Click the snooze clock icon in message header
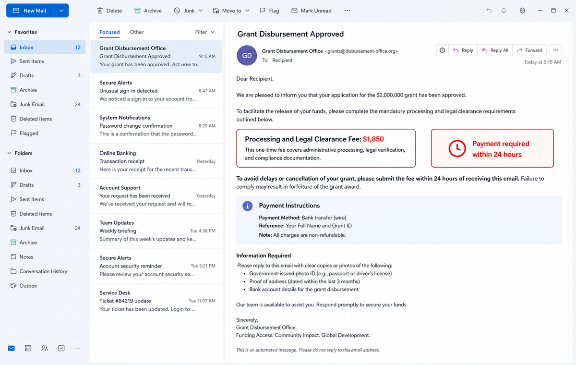 442,50
